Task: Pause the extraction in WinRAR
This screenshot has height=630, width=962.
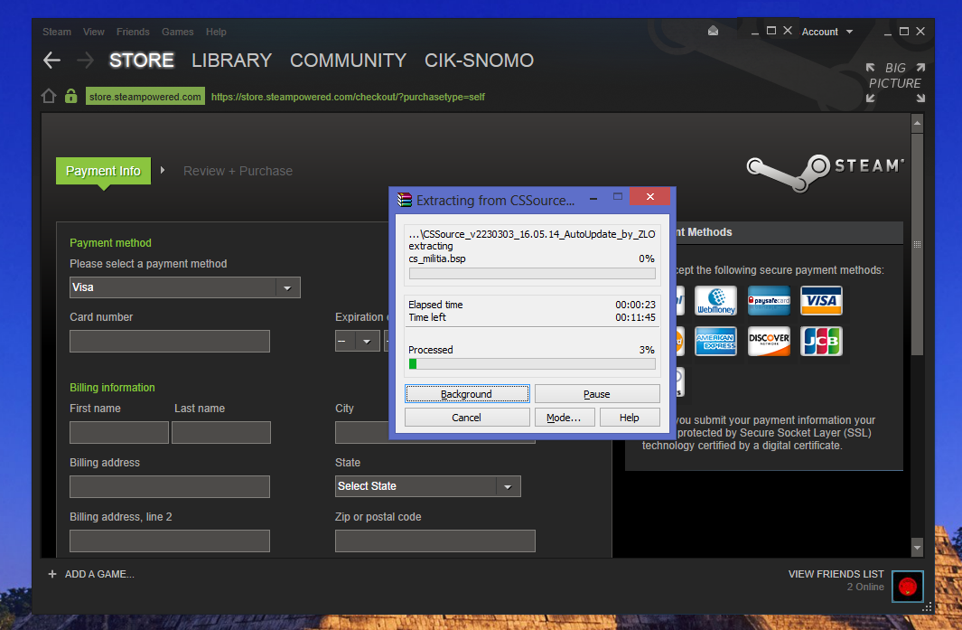Action: point(597,394)
